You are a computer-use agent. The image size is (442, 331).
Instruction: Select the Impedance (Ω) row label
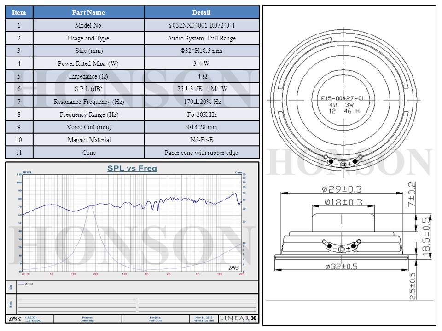click(88, 76)
